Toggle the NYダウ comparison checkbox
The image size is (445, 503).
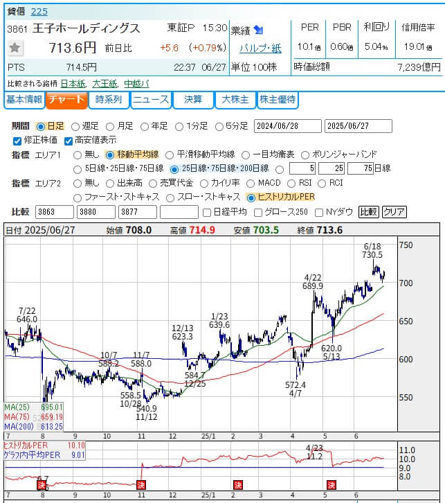319,213
